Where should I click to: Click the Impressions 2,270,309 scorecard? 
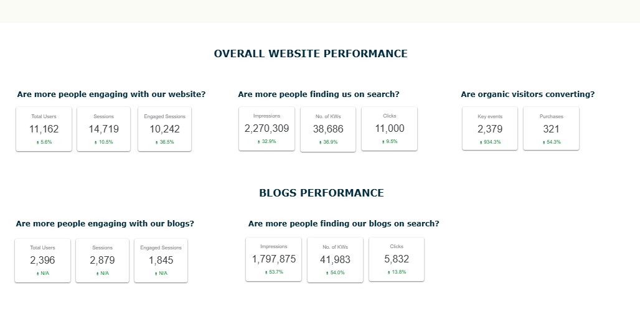click(266, 128)
